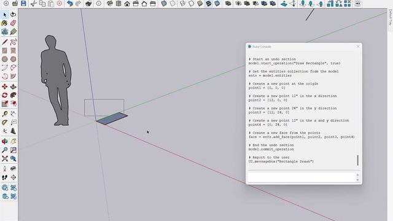
Task: Choose the Scale tool
Action: tap(4, 104)
